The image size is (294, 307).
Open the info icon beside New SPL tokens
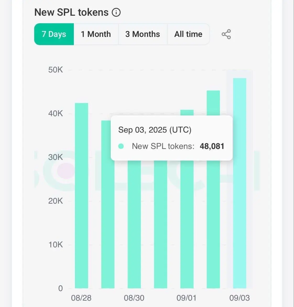[116, 12]
